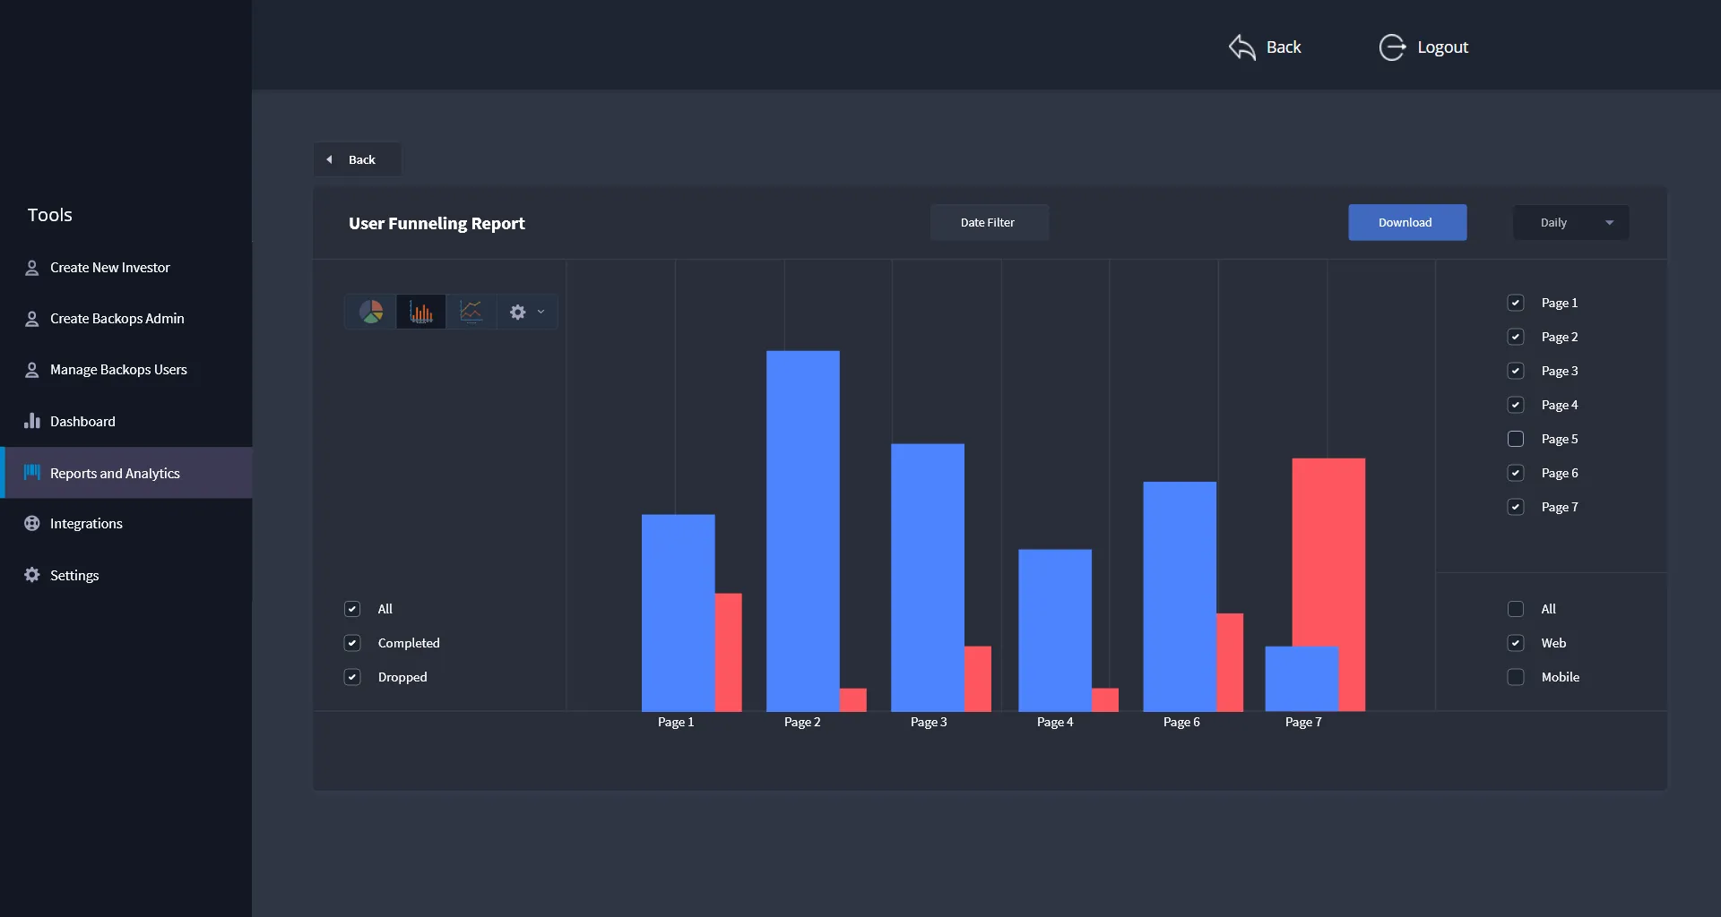Select the line chart view icon
Viewport: 1721px width, 917px height.
pyautogui.click(x=471, y=312)
